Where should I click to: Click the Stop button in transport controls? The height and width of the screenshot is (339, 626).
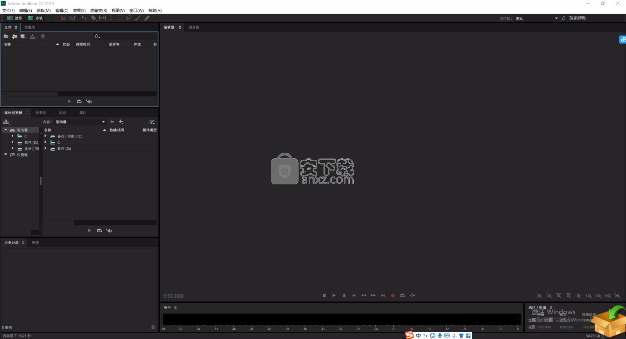324,295
